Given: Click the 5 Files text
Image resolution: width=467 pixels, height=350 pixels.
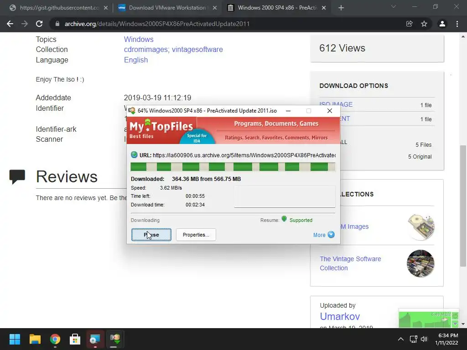Looking at the screenshot, I should 424,144.
